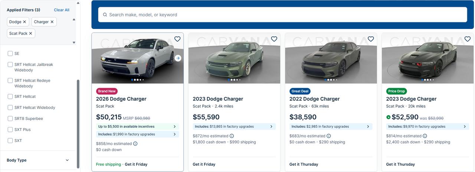Image resolution: width=475 pixels, height=172 pixels.
Task: Click search magnifier icon in search bar
Action: coord(105,15)
